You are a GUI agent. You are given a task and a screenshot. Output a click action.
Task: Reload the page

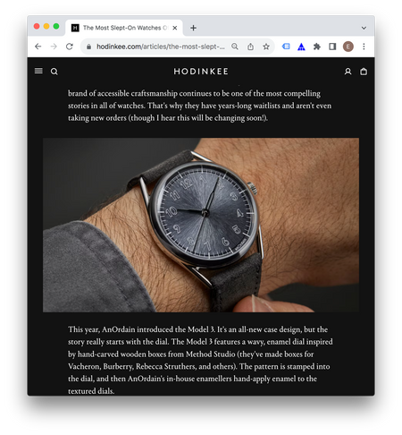[x=70, y=47]
